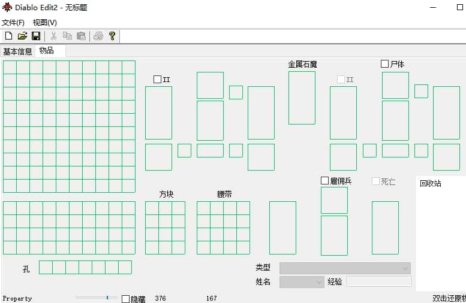Image resolution: width=466 pixels, height=303 pixels.
Task: Click the Copy toolbar icon
Action: tap(67, 36)
